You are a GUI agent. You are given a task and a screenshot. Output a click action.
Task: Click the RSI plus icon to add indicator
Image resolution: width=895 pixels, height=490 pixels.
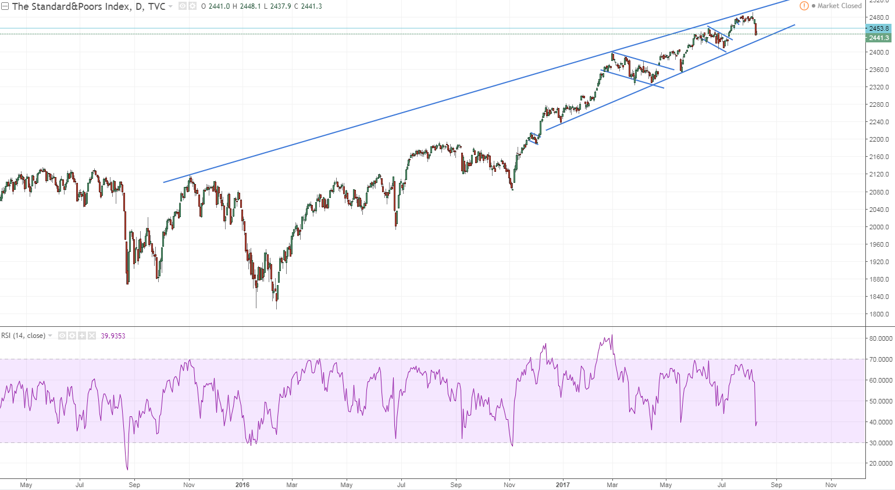pyautogui.click(x=82, y=336)
